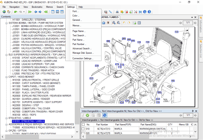Select Advanced Search... menu entry
The image size is (203, 140).
tap(83, 49)
